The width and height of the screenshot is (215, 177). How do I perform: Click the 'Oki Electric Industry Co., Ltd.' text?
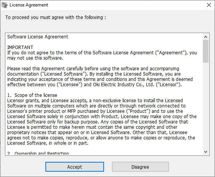point(124,85)
